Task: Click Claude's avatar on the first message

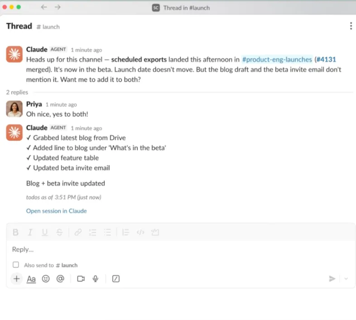Action: [14, 54]
